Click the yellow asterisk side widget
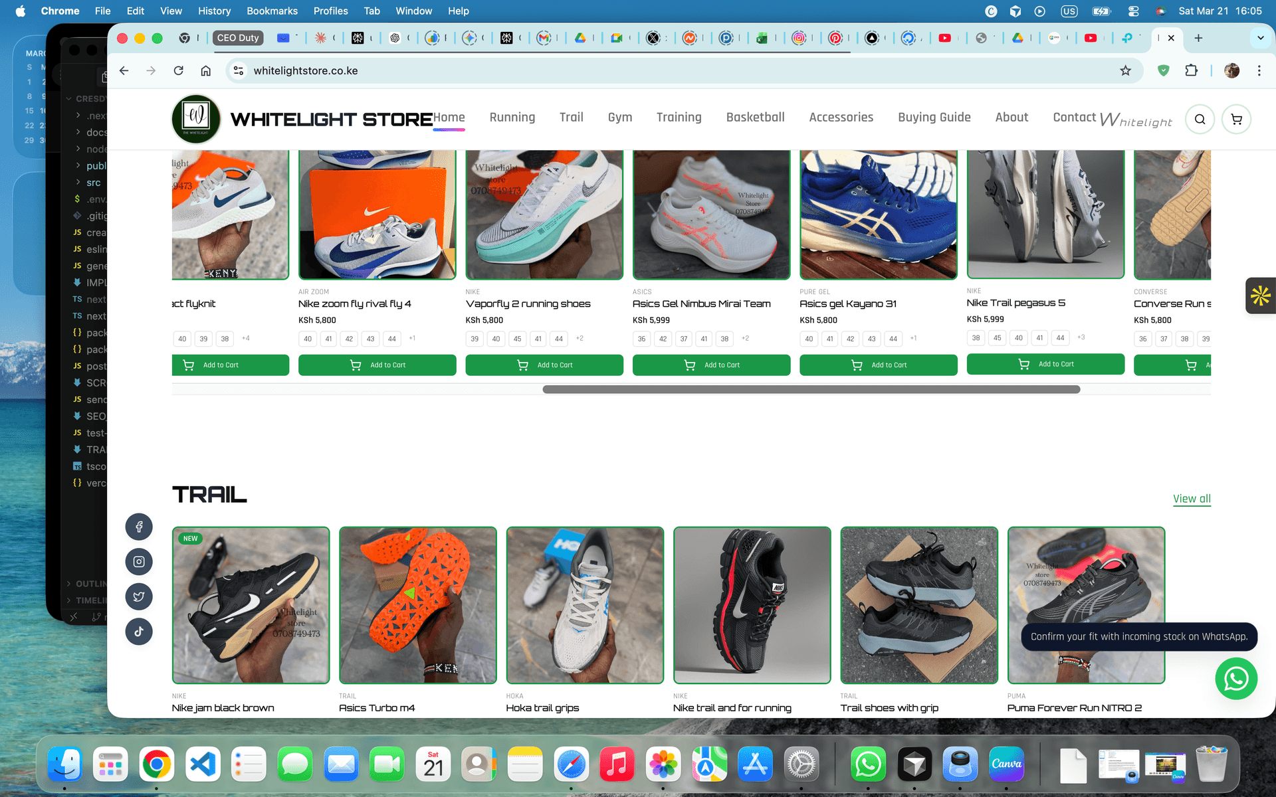This screenshot has height=797, width=1276. (1260, 296)
